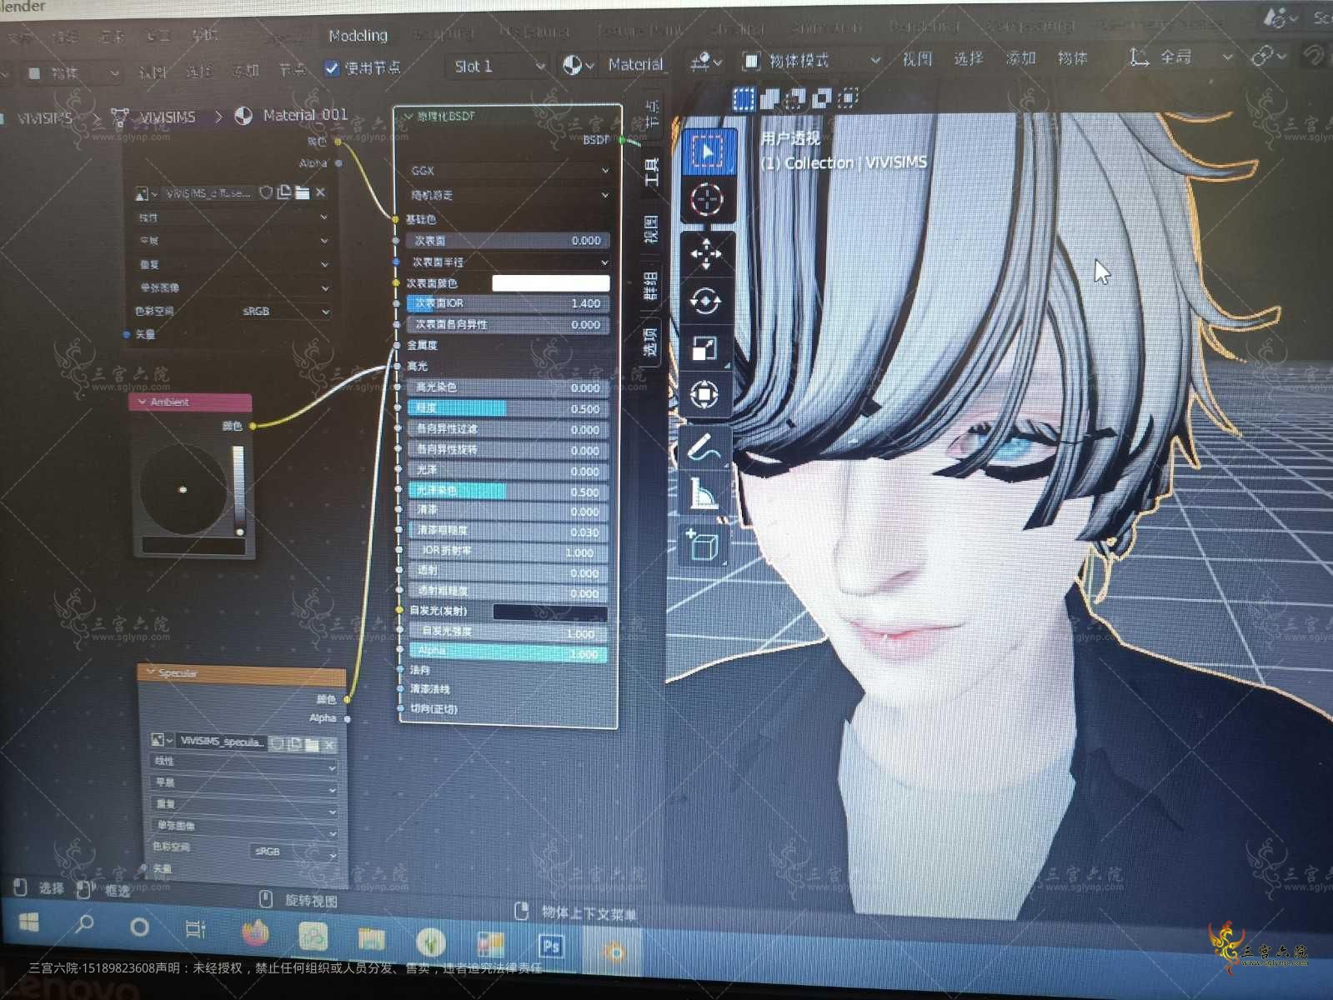Click the 光泽染色 sheen tint slider
The height and width of the screenshot is (1000, 1333).
coord(509,491)
